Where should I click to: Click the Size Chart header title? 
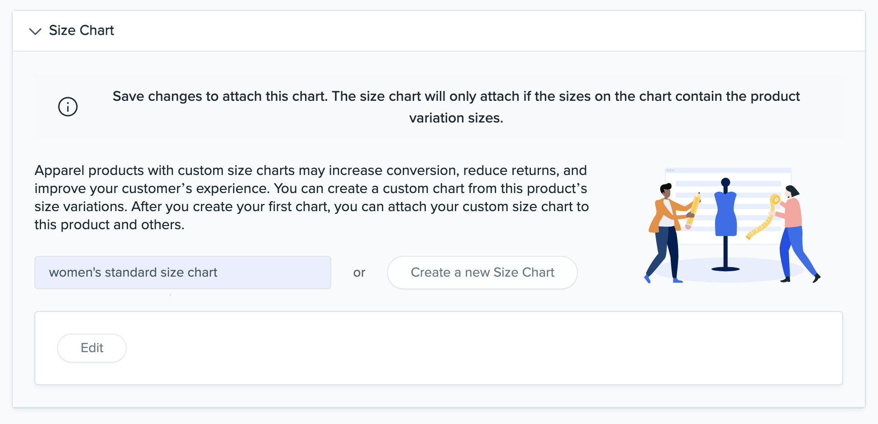(x=81, y=30)
